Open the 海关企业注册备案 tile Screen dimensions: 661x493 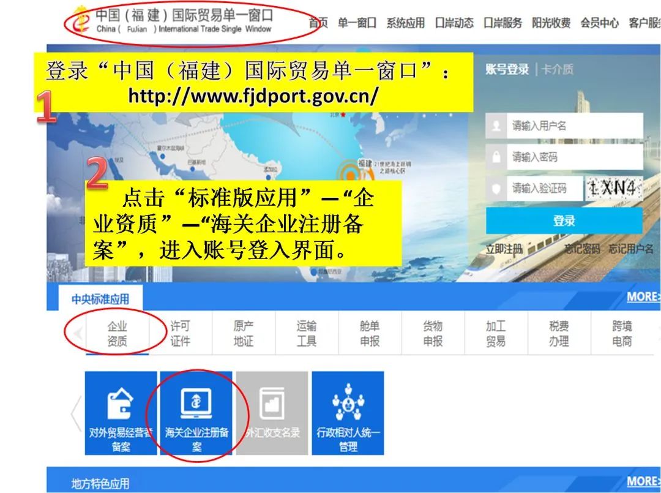[196, 413]
